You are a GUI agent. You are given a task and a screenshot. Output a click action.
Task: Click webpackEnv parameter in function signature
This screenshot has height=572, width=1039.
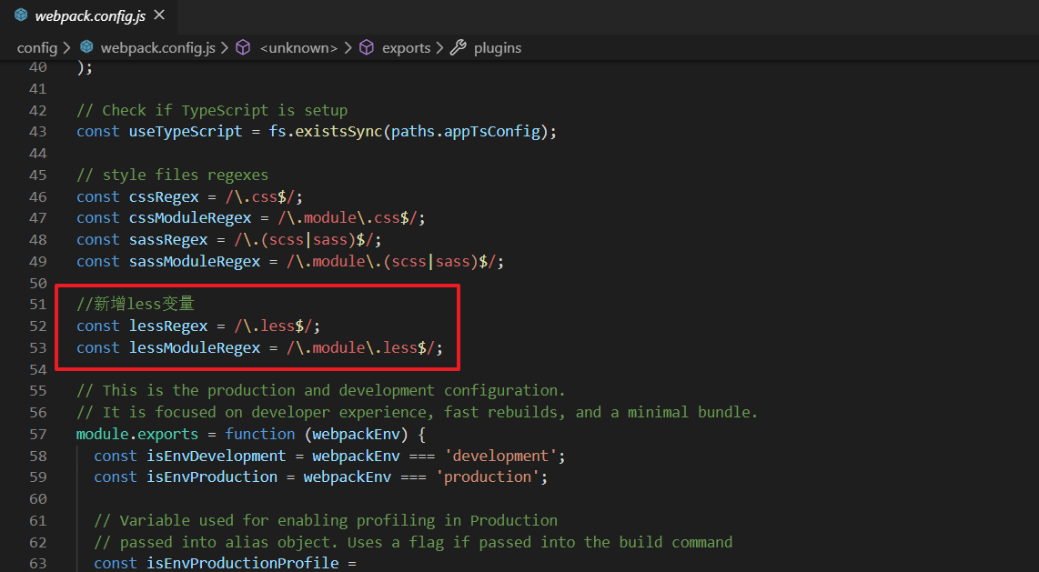[357, 434]
